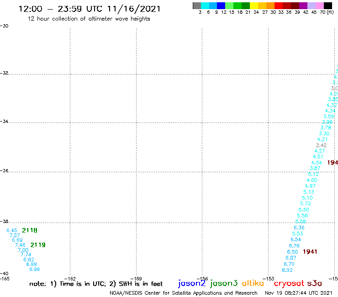Click the -36 latitude axis label
The width and height of the screenshot is (338, 297).
[4, 170]
